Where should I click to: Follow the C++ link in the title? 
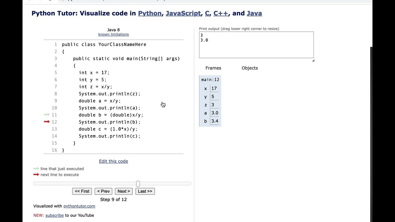tap(221, 13)
